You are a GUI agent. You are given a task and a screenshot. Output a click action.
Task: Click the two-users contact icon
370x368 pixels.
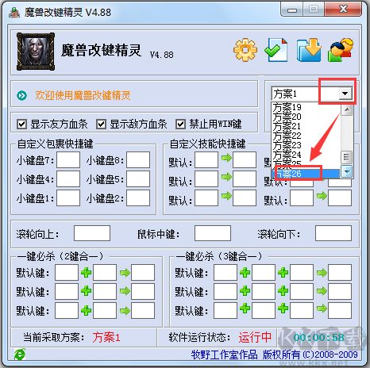click(341, 50)
